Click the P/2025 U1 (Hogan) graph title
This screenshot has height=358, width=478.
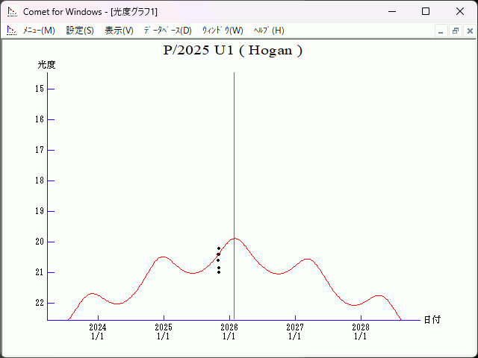point(232,51)
